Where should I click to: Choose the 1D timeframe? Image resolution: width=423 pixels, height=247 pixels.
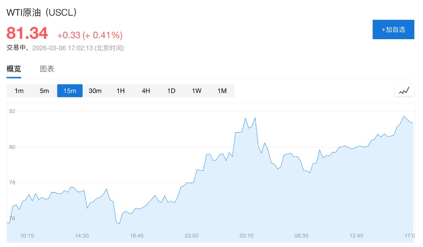click(x=171, y=91)
